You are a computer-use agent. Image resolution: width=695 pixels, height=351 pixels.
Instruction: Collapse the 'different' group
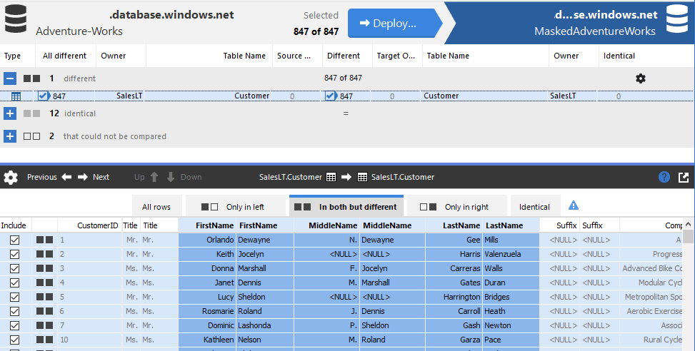point(10,78)
